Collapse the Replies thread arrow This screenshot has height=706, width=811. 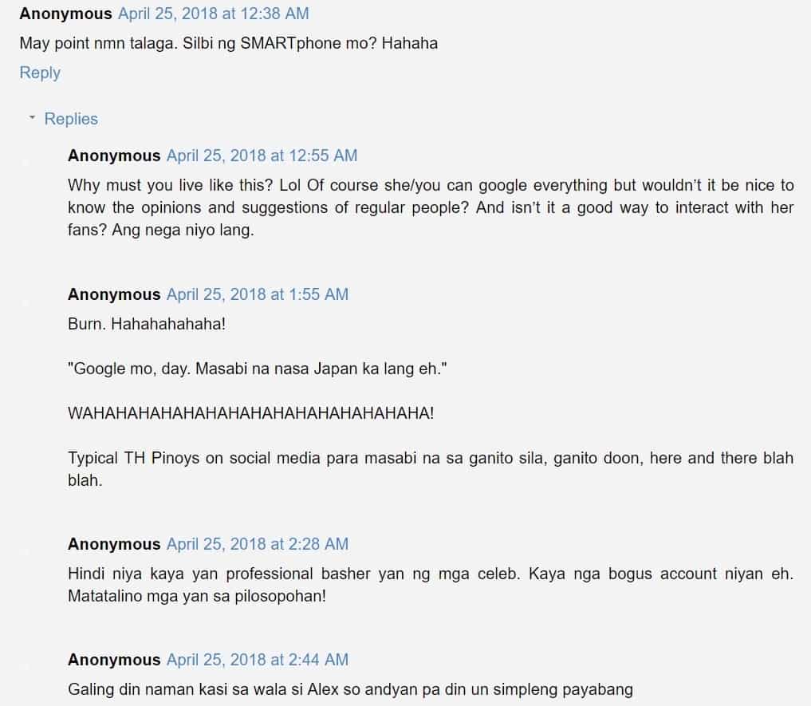coord(32,118)
